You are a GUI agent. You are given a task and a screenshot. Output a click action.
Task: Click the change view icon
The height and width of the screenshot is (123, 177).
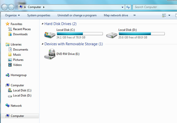pyautogui.click(x=164, y=15)
